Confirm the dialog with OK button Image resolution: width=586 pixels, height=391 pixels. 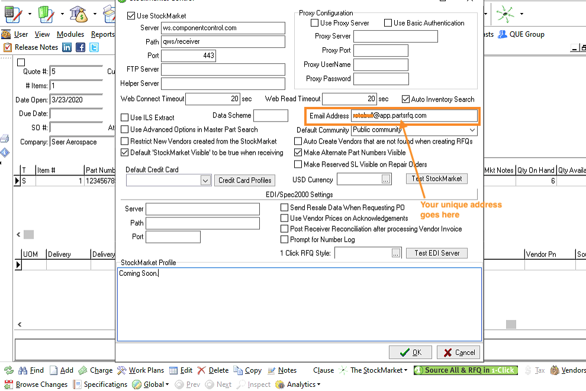tap(410, 353)
